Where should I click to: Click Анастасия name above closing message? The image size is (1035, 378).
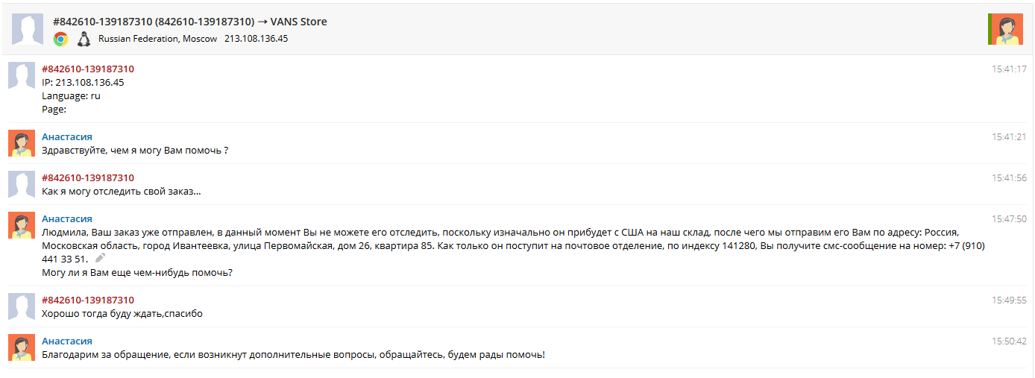coord(67,341)
